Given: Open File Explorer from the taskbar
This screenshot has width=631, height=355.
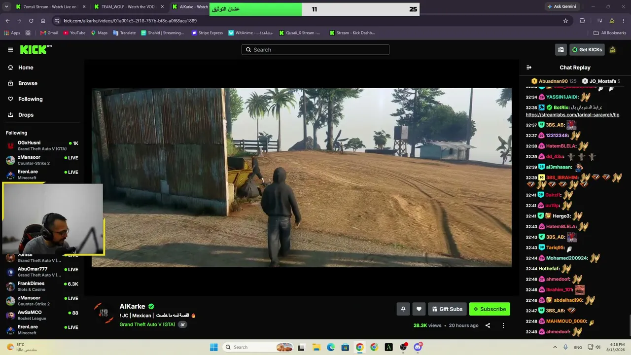Looking at the screenshot, I should click(x=316, y=347).
